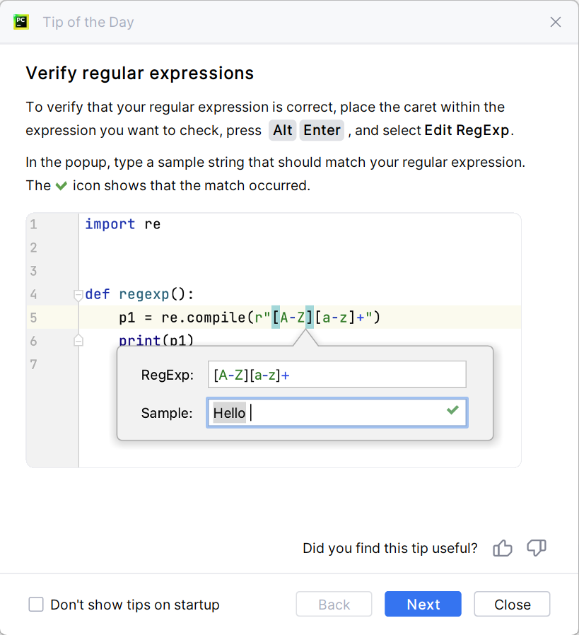Click the green checkmark icon in tip description
Screen dimensions: 579x635
(x=62, y=186)
